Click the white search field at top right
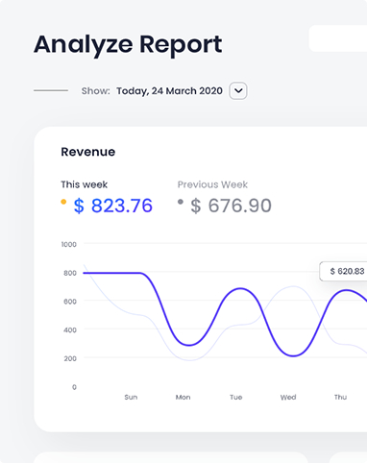 tap(338, 38)
